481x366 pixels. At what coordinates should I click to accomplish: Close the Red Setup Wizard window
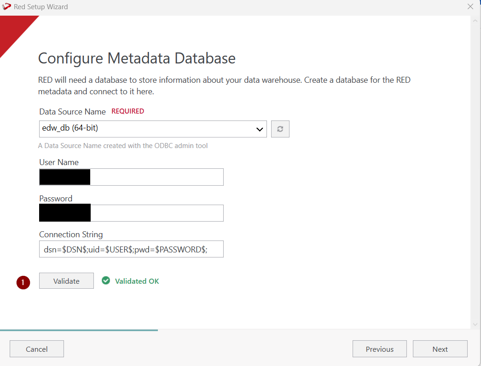tap(470, 7)
